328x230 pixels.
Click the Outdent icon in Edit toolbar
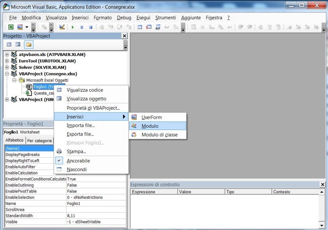click(250, 27)
